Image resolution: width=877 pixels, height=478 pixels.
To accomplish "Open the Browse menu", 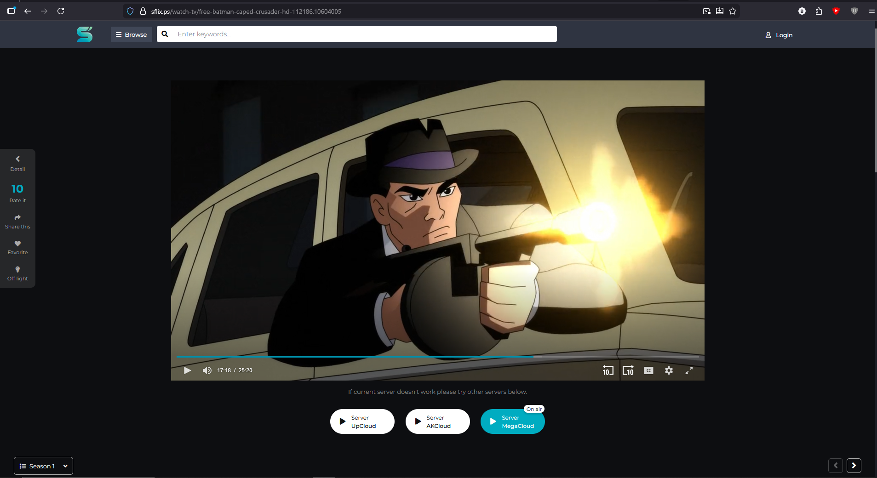I will [x=132, y=34].
